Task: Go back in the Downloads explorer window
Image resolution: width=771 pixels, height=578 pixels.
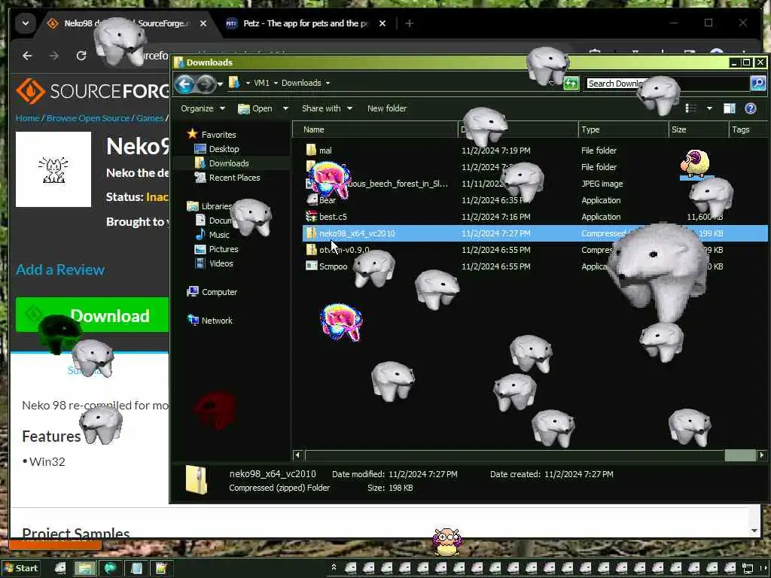Action: pyautogui.click(x=184, y=84)
